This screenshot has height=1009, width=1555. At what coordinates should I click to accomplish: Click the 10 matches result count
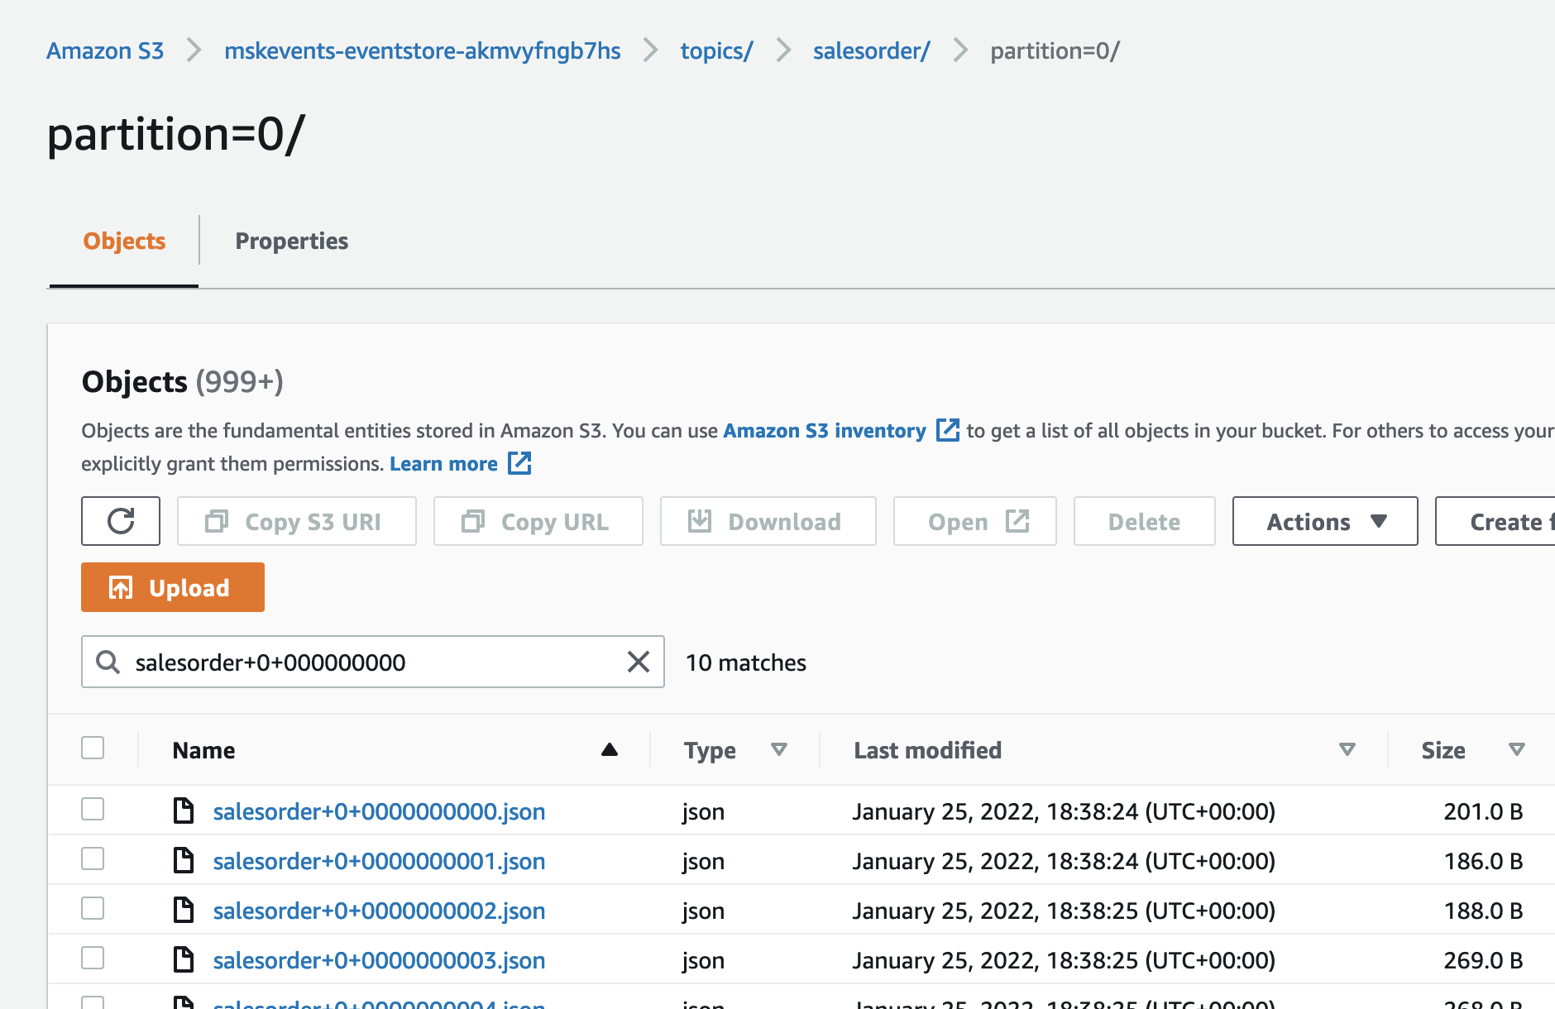pyautogui.click(x=746, y=662)
